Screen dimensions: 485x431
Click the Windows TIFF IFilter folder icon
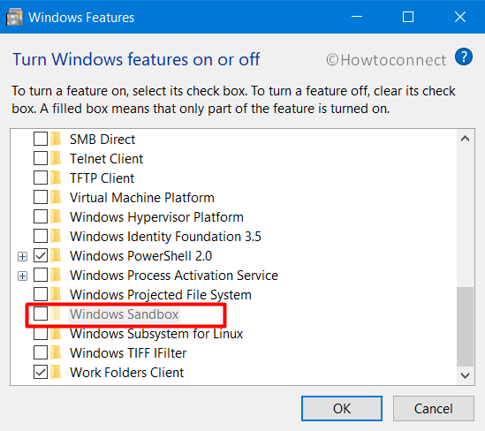[x=56, y=352]
